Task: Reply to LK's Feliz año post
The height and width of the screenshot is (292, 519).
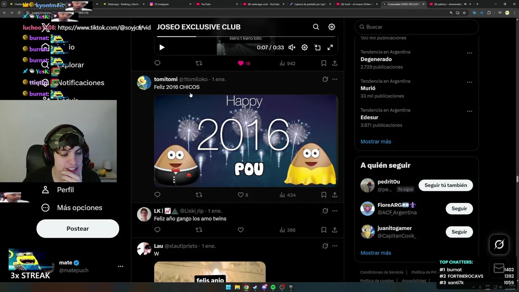Action: tap(157, 230)
